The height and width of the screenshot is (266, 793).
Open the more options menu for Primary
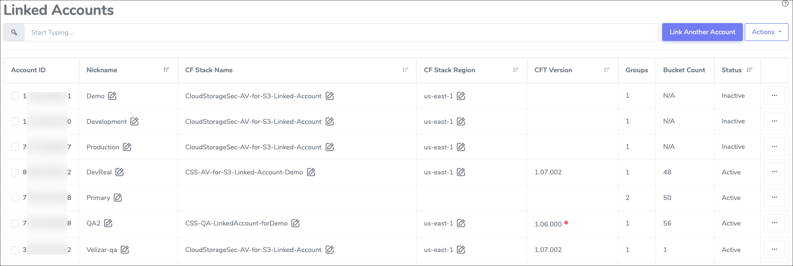[774, 197]
